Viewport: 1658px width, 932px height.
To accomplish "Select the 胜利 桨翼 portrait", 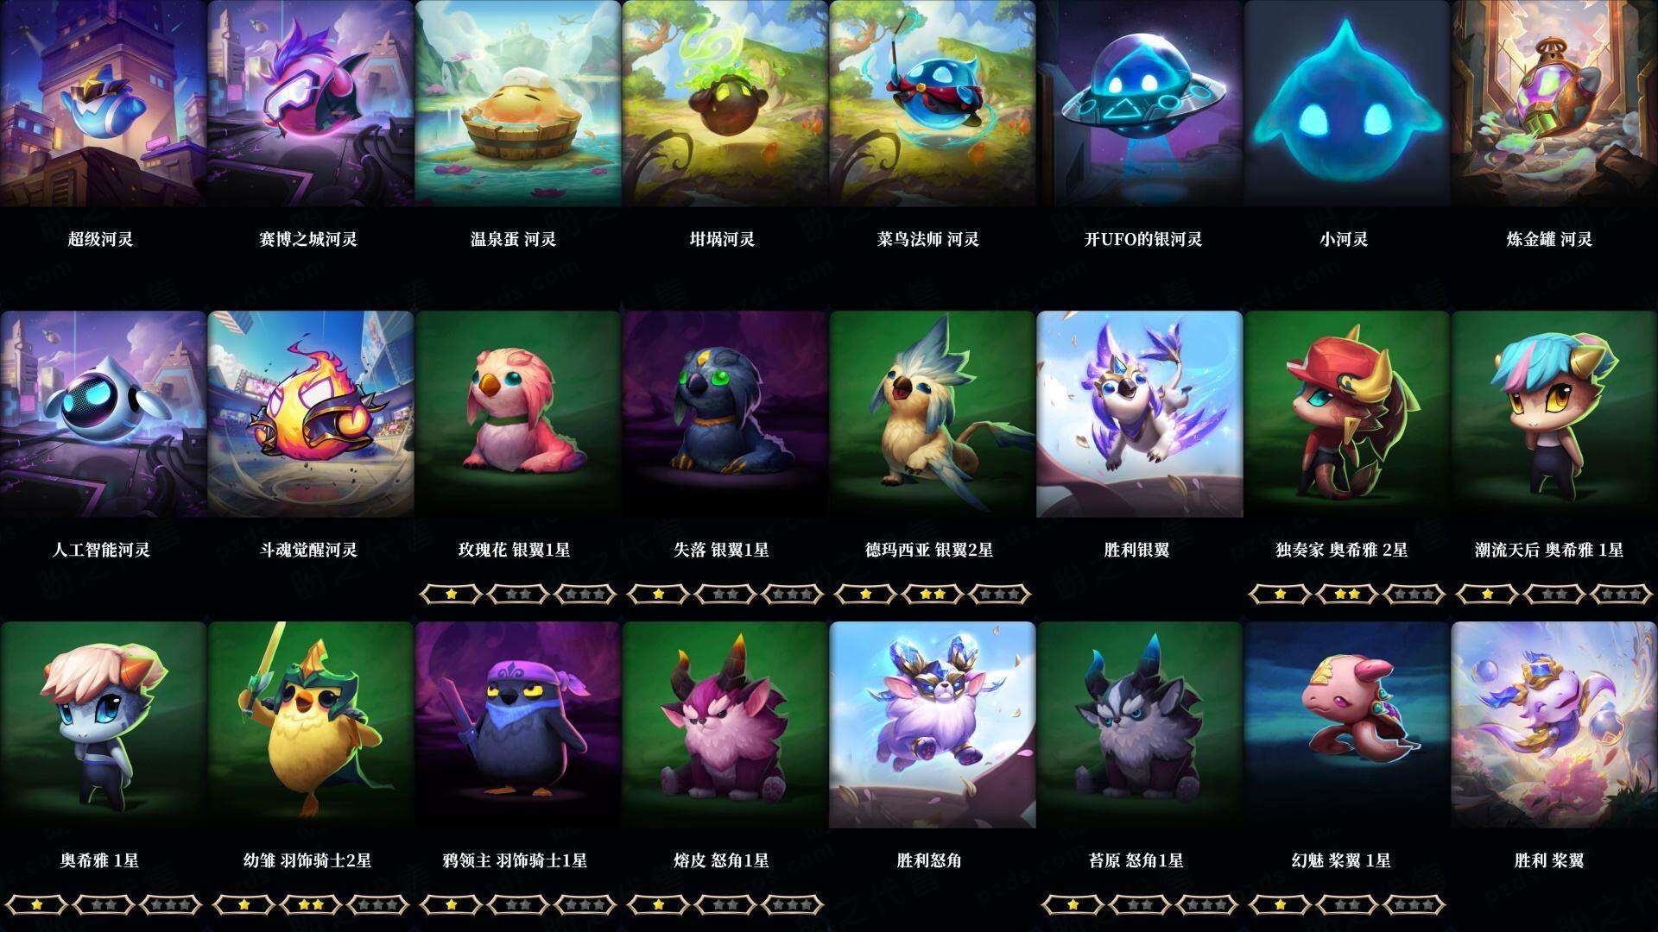I will pos(1554,725).
